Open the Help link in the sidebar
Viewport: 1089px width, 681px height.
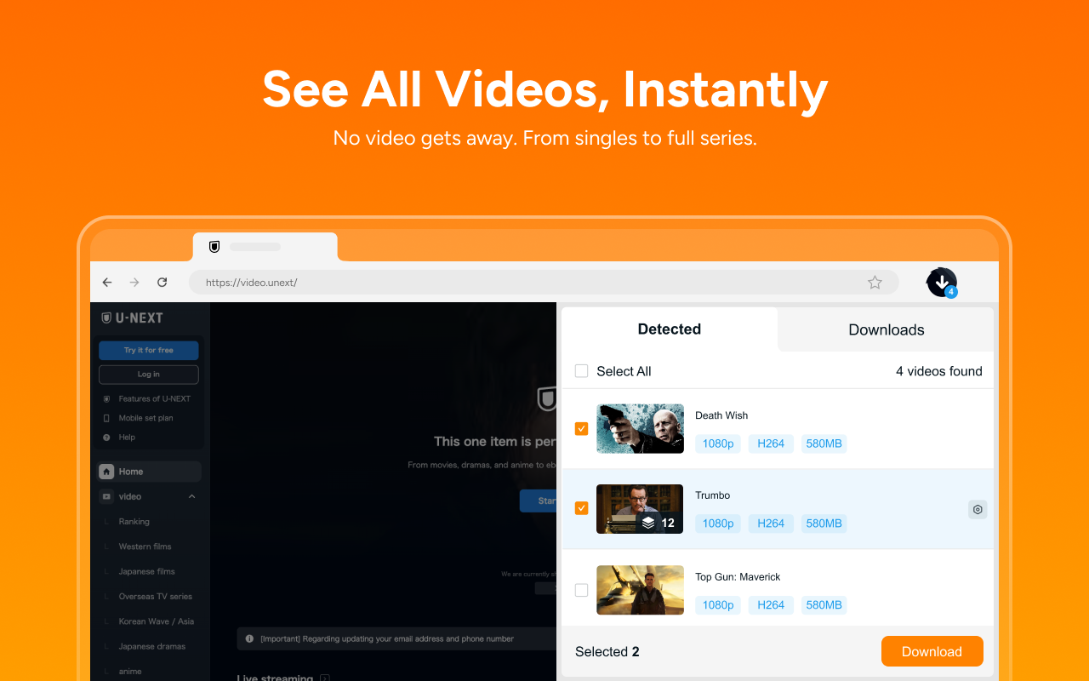point(127,438)
